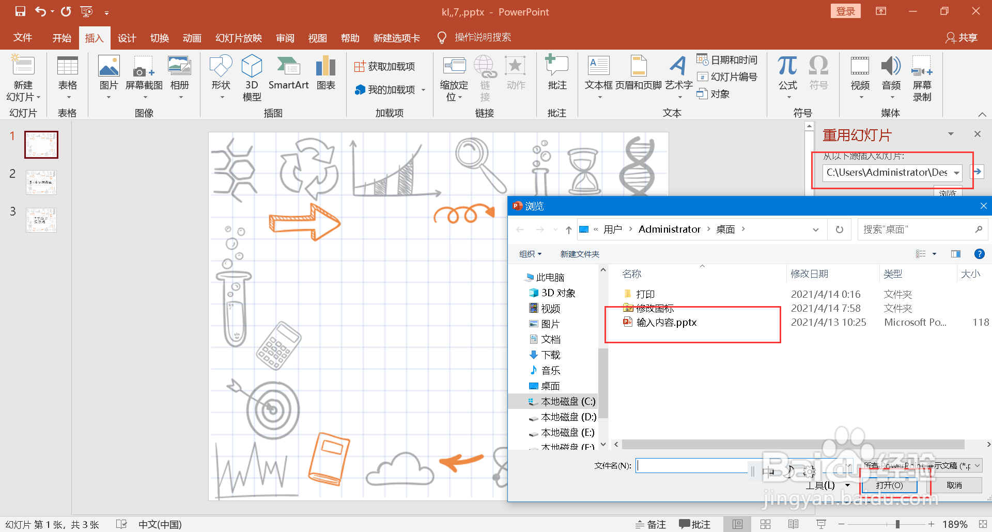The image size is (992, 532).
Task: Click Open (打开) in Browse dialog
Action: (x=889, y=485)
